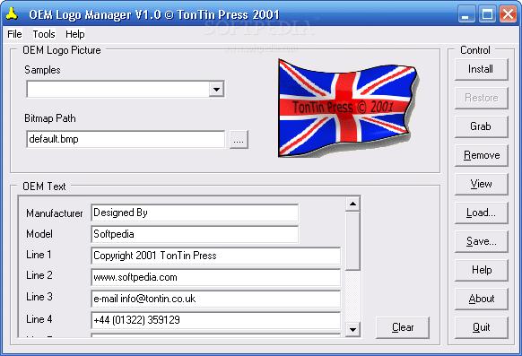Screen dimensions: 522x356
Task: Open the bitmap path browse button
Action: (x=239, y=140)
